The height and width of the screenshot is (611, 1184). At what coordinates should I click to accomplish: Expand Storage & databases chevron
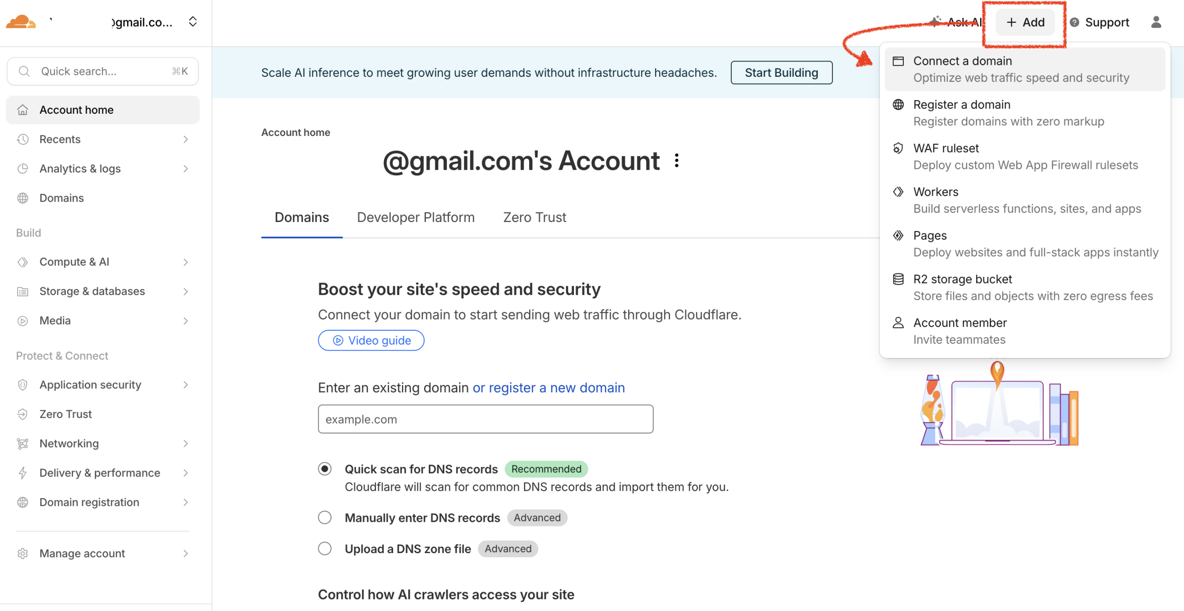185,291
